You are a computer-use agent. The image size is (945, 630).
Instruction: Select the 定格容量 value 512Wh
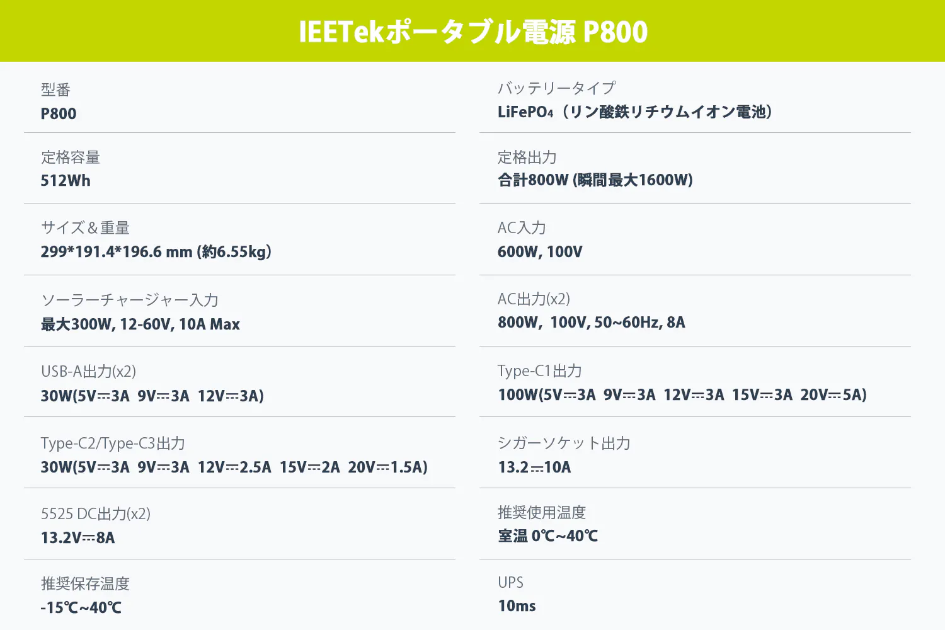tap(66, 181)
